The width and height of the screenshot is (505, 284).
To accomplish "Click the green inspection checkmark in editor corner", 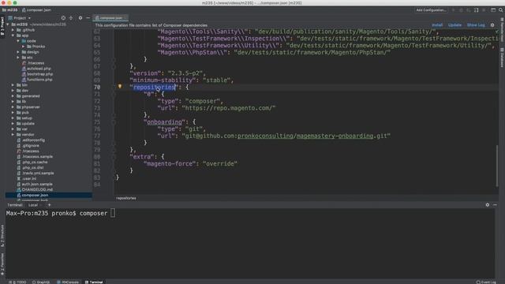I will [x=497, y=32].
